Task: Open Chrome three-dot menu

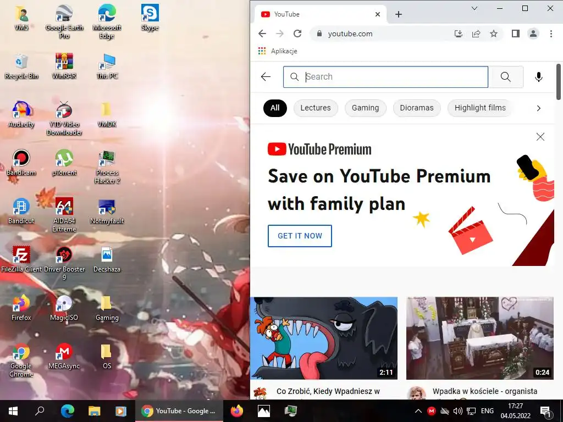Action: [551, 34]
